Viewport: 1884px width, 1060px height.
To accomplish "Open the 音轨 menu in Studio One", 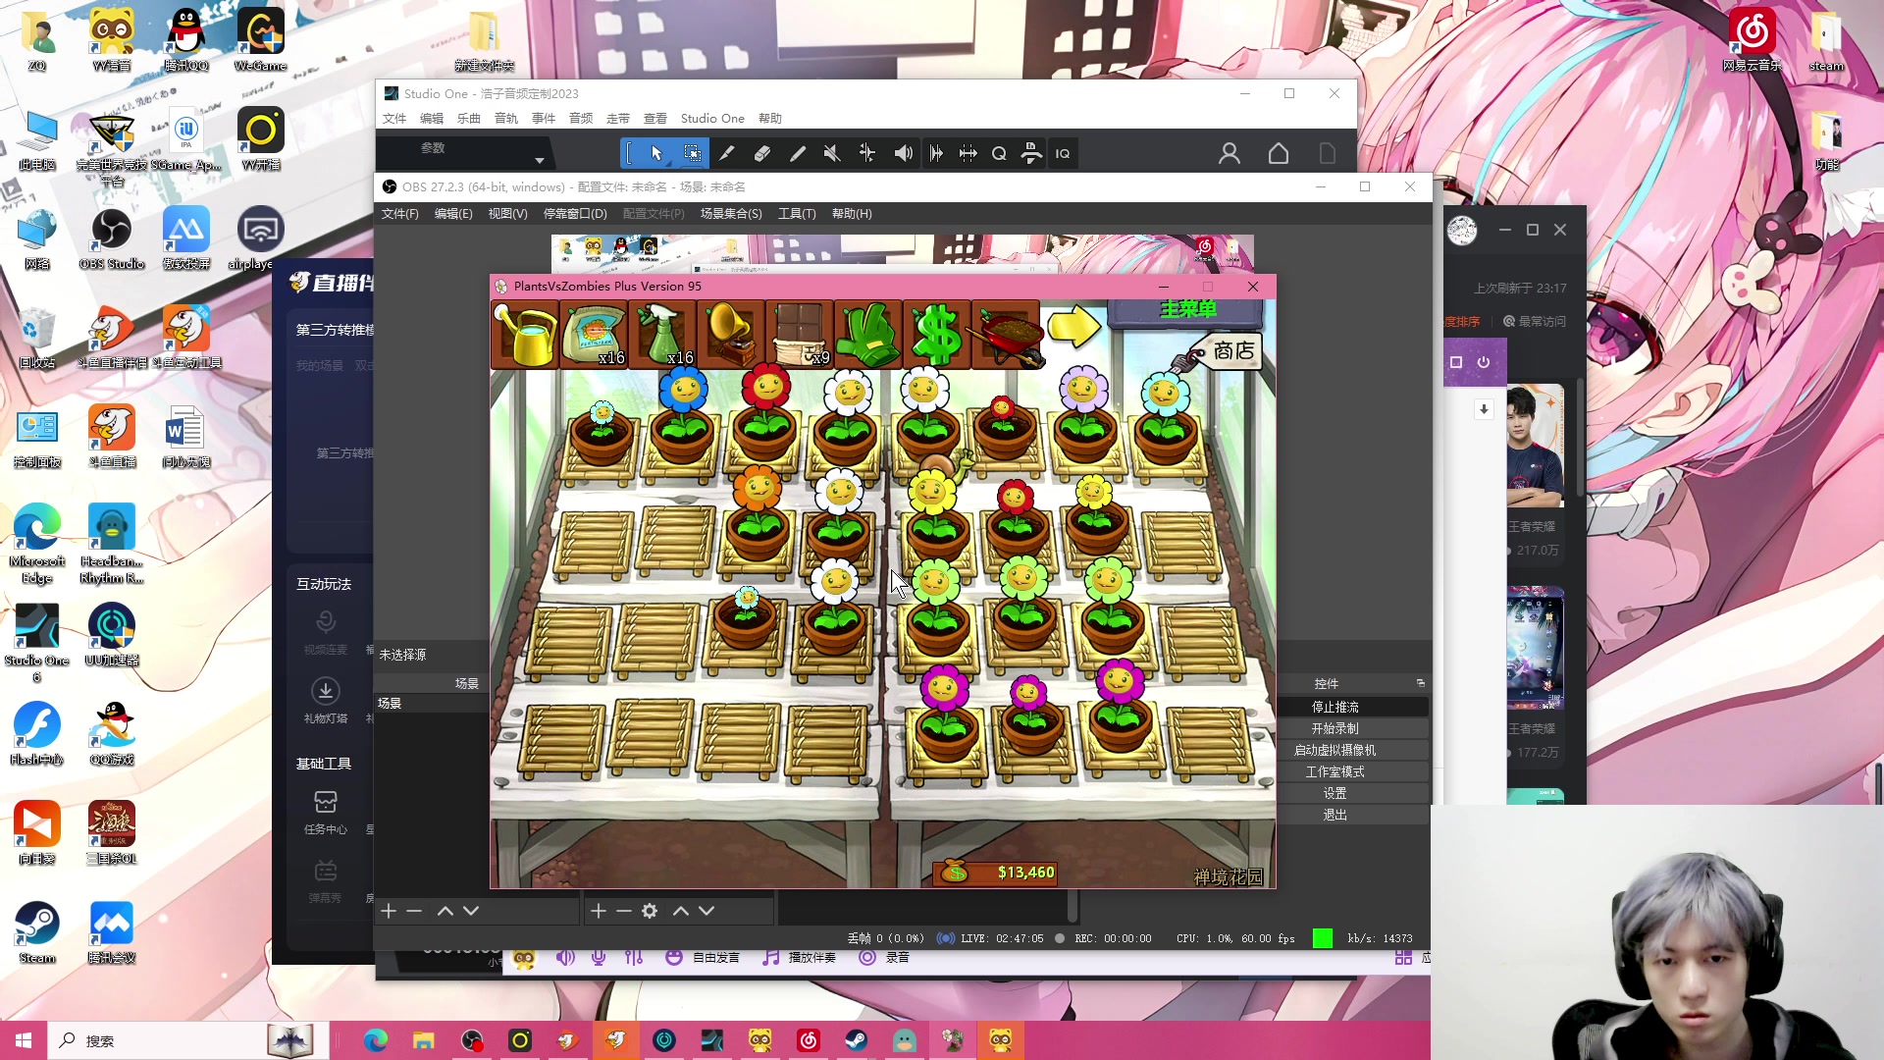I will point(506,118).
